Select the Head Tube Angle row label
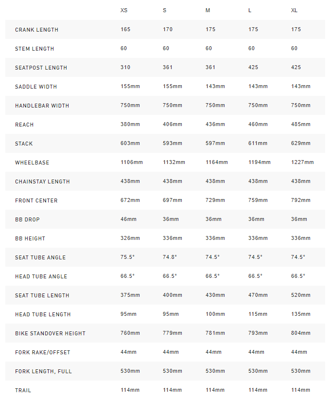This screenshot has width=329, height=400. tap(41, 276)
